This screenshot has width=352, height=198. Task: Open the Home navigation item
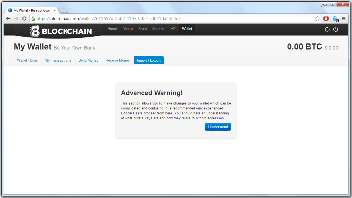[112, 29]
